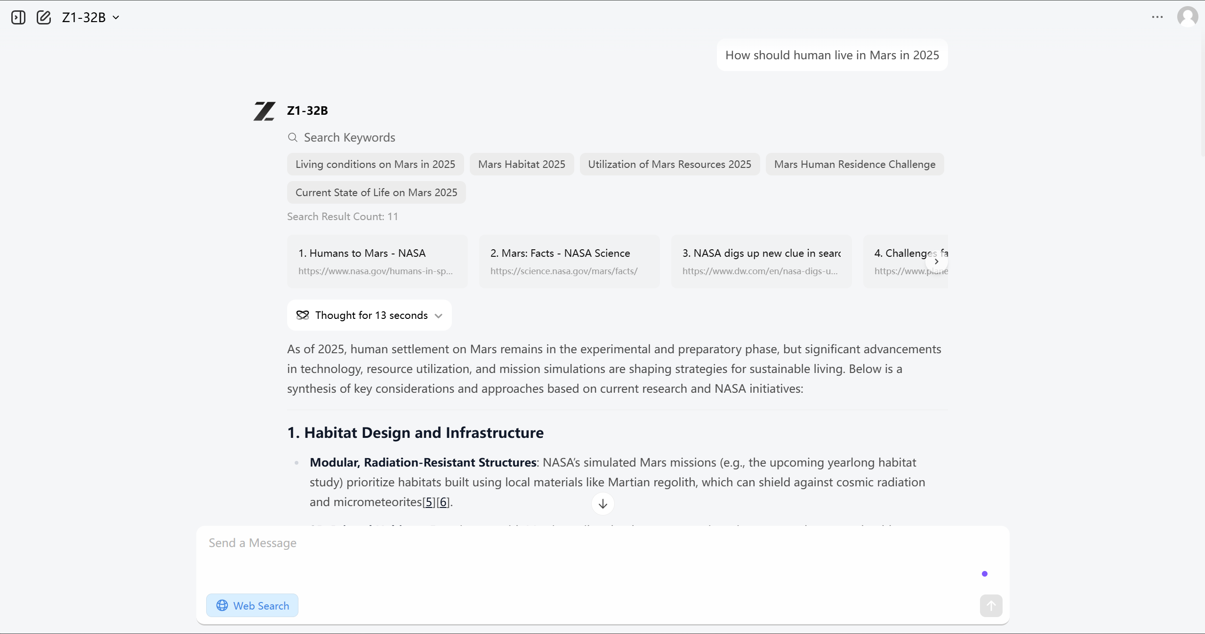1205x634 pixels.
Task: Select the Mars Habitat 2025 keyword chip
Action: (x=522, y=164)
